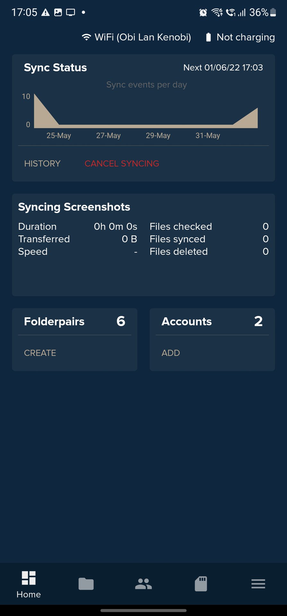
Task: Tap the Sync Status title
Action: coord(55,68)
